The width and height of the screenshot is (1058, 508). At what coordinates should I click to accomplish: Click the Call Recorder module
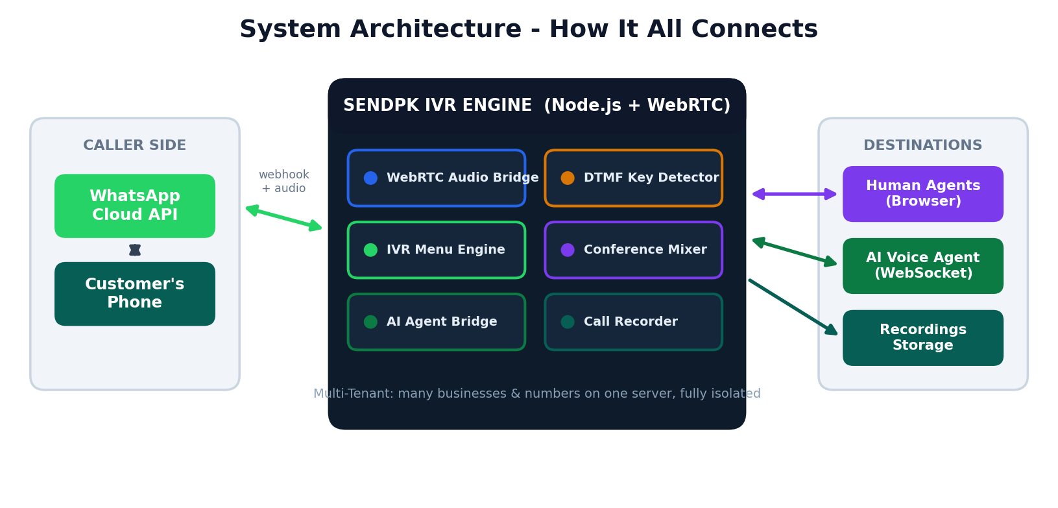coord(634,322)
